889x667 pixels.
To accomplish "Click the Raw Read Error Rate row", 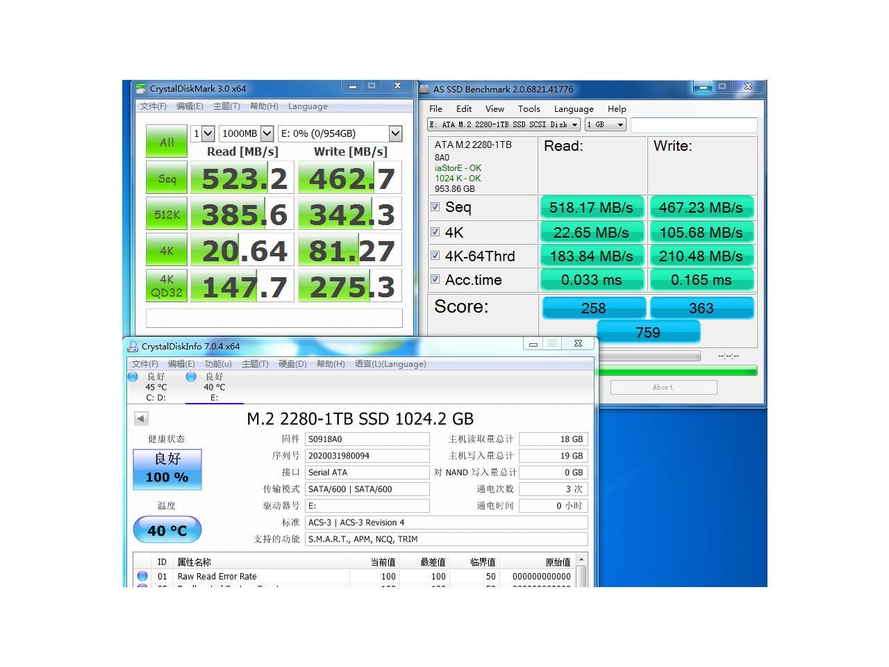I will tap(353, 576).
